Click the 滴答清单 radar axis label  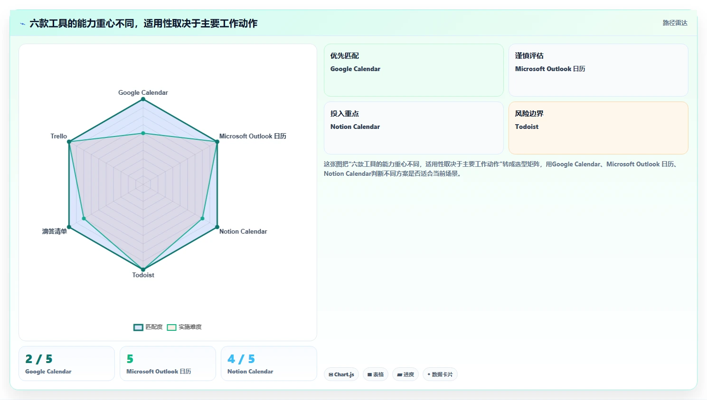click(55, 231)
